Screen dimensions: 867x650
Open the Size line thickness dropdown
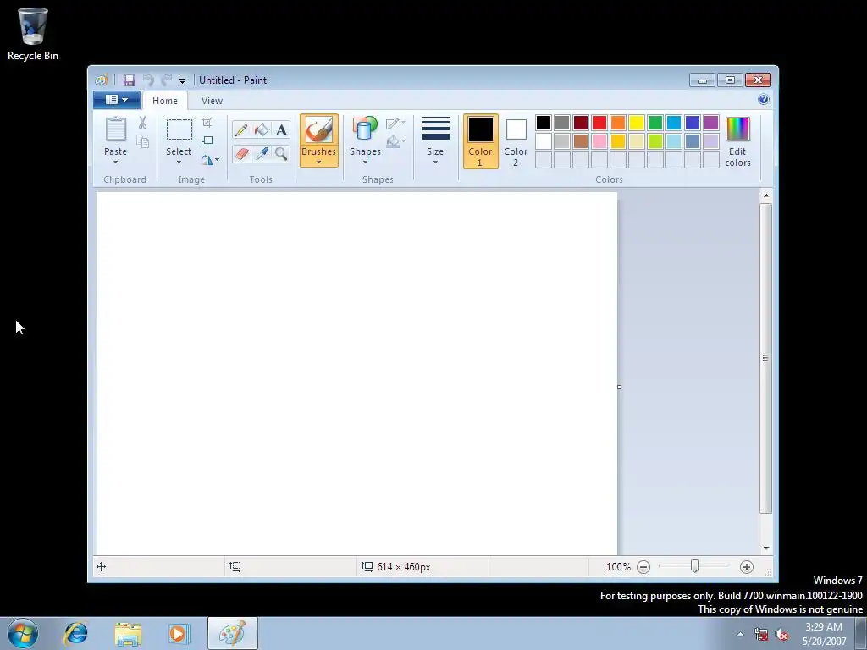(x=436, y=141)
